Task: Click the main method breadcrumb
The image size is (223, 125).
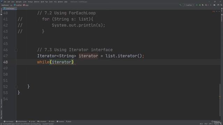Action: coord(26,5)
